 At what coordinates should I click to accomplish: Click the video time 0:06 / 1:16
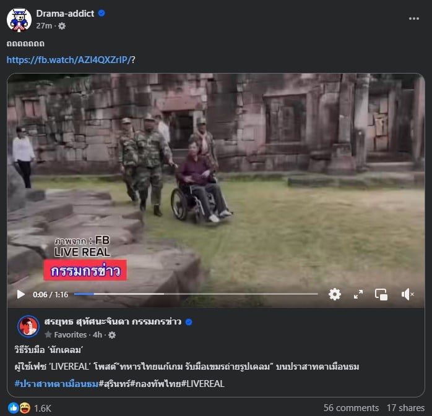coord(50,295)
